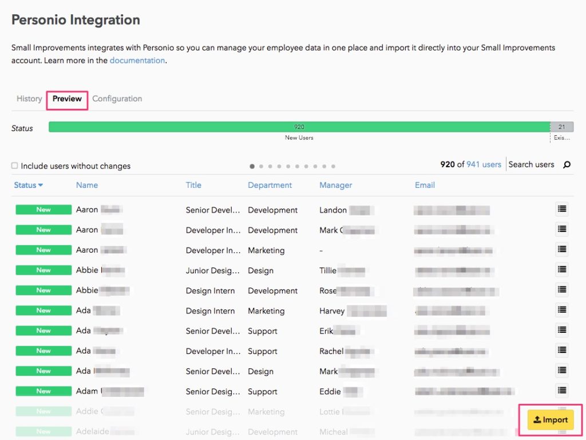This screenshot has width=586, height=440.
Task: Switch to the Configuration tab
Action: coord(117,99)
